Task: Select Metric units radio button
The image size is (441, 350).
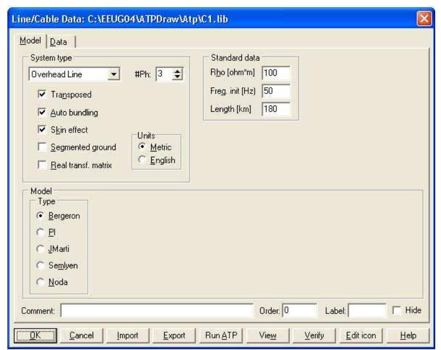Action: [143, 147]
